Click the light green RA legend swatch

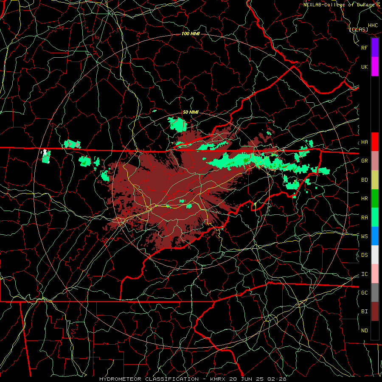tap(375, 217)
